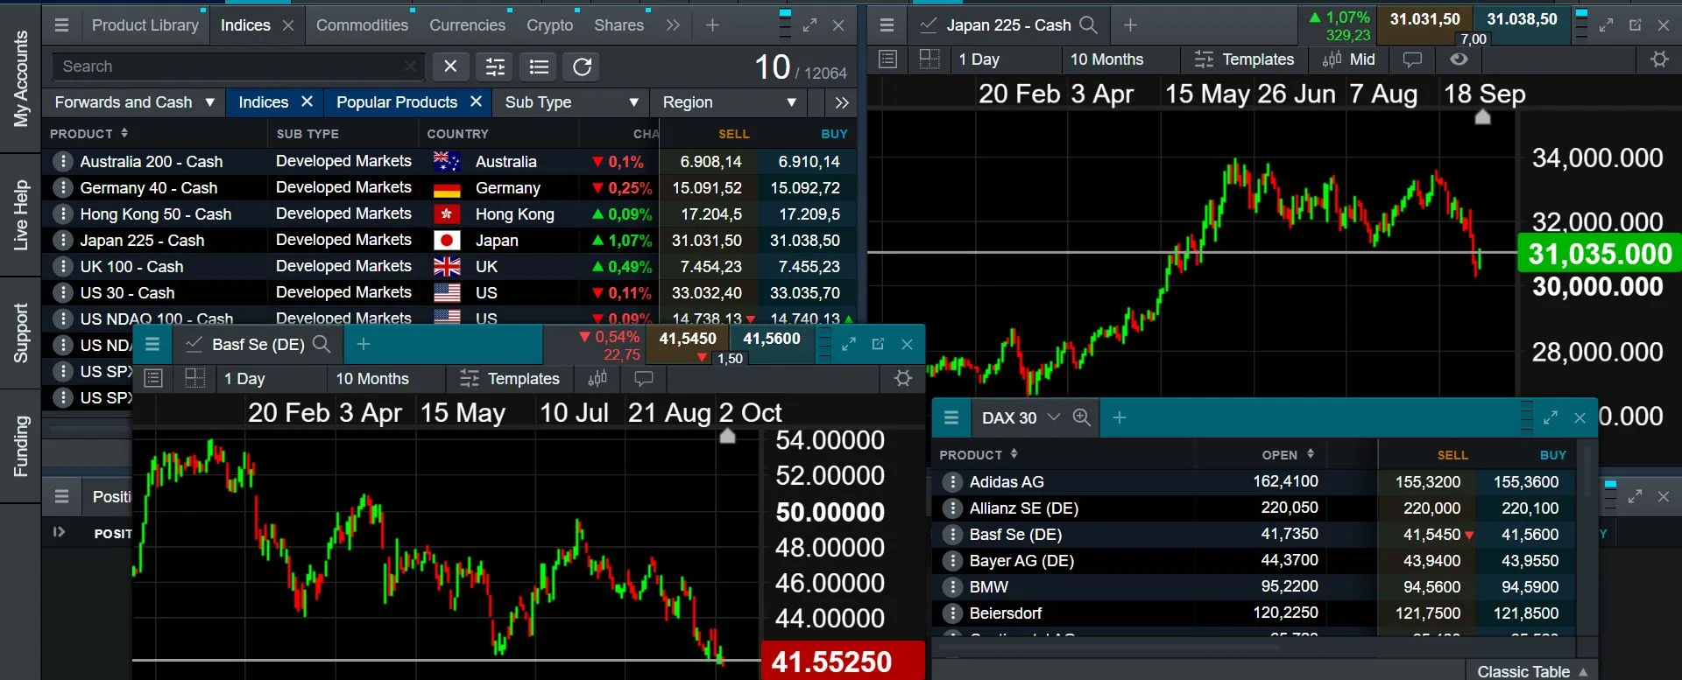Open options menu for US 30 - Cash
The image size is (1682, 680).
(62, 293)
